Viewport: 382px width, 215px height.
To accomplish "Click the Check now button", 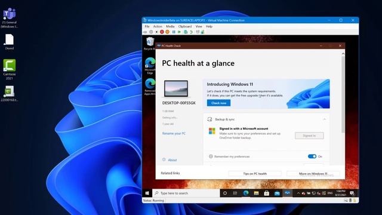I will (218, 103).
